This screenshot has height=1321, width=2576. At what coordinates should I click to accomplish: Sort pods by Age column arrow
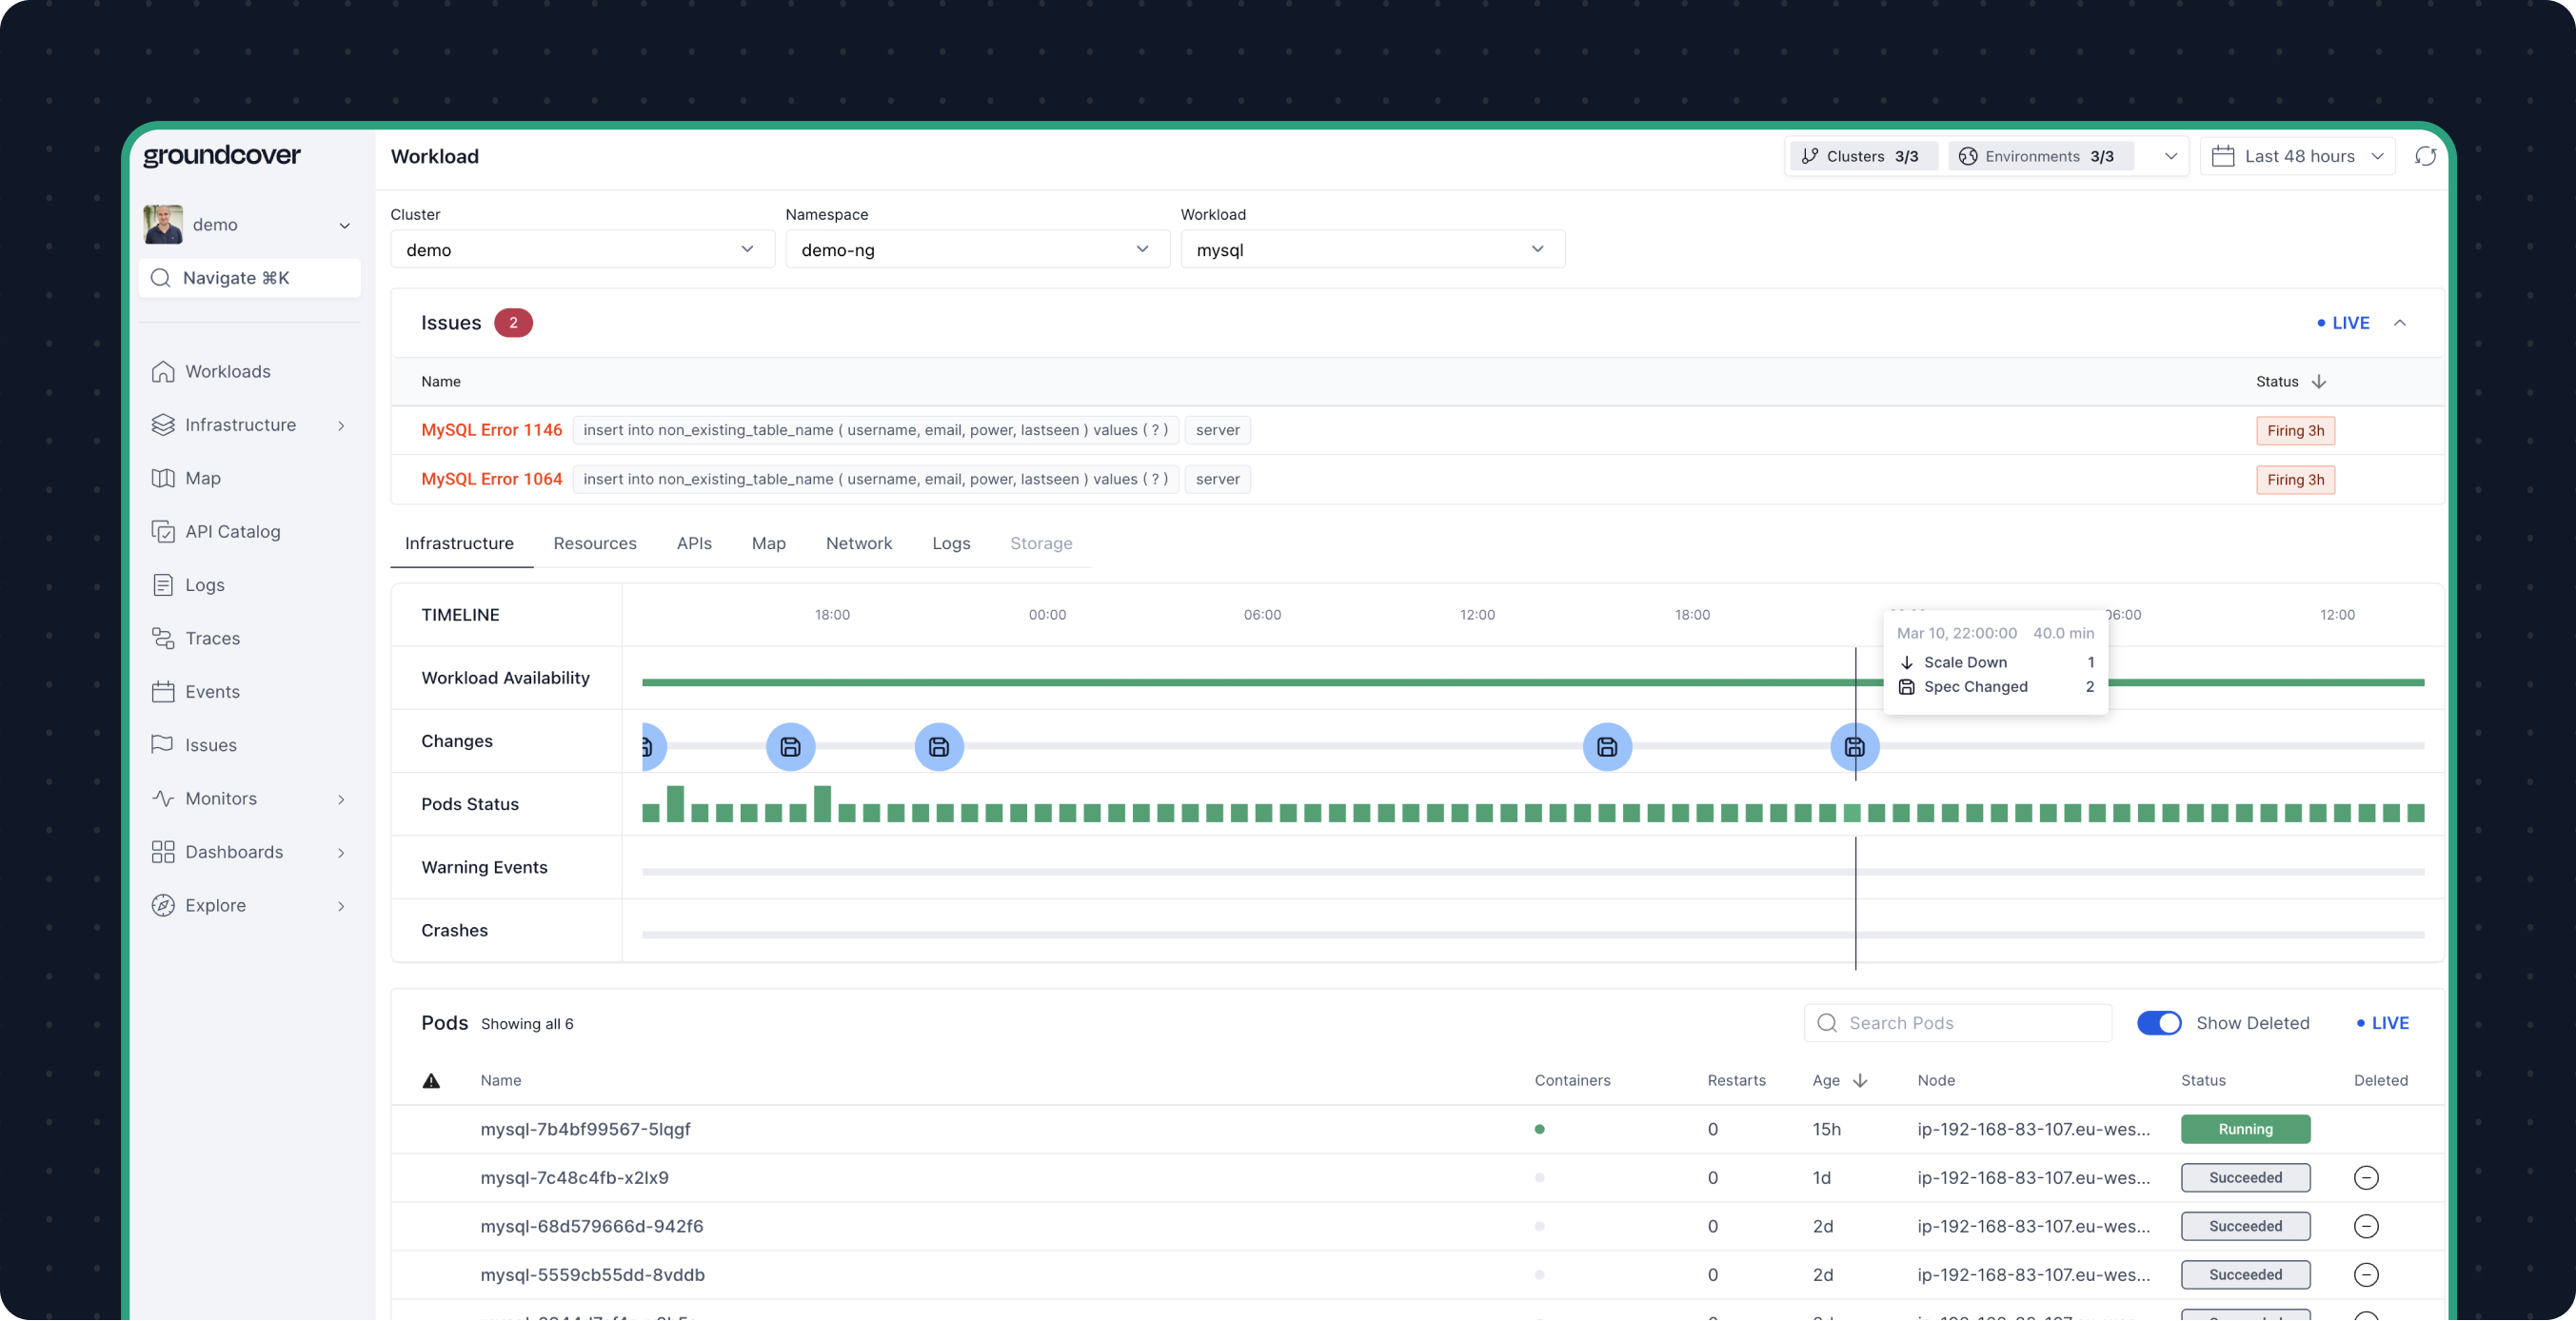click(x=1860, y=1080)
